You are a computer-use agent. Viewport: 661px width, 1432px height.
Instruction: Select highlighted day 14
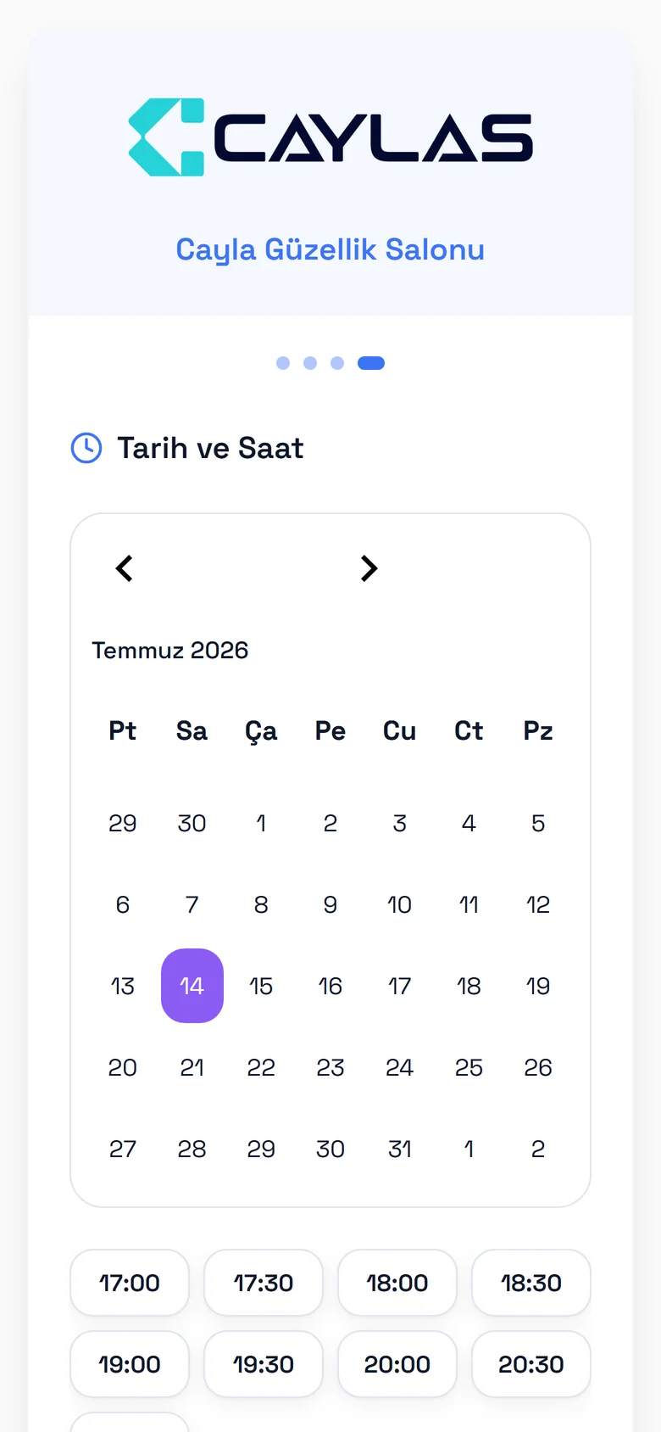[192, 986]
